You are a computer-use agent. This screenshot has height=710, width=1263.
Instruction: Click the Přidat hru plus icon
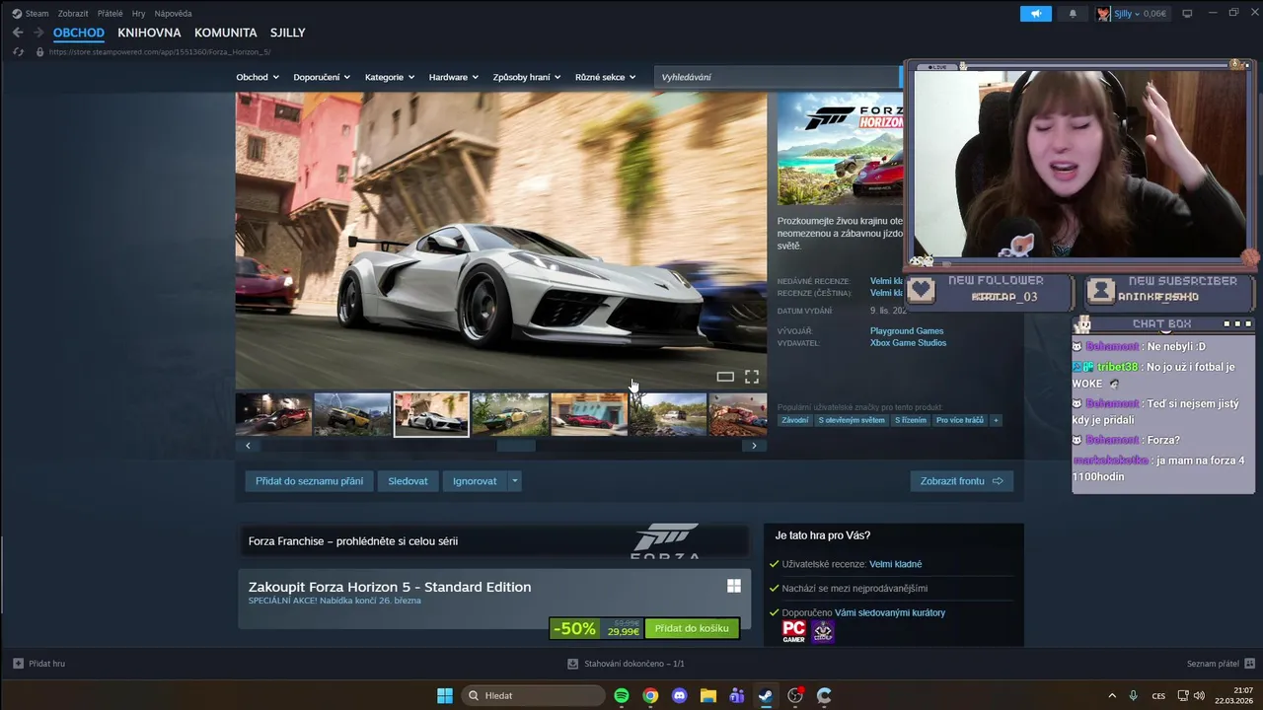pos(18,664)
